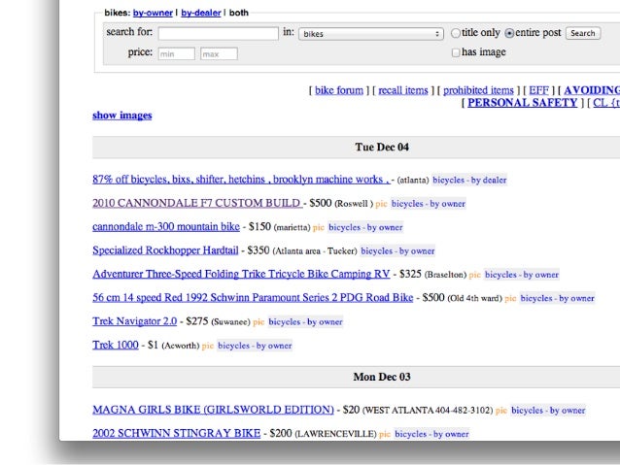Viewport: 620px width, 465px height.
Task: Click 'bicycles - by owner' tag on Schwinn Paramount row
Action: point(557,298)
